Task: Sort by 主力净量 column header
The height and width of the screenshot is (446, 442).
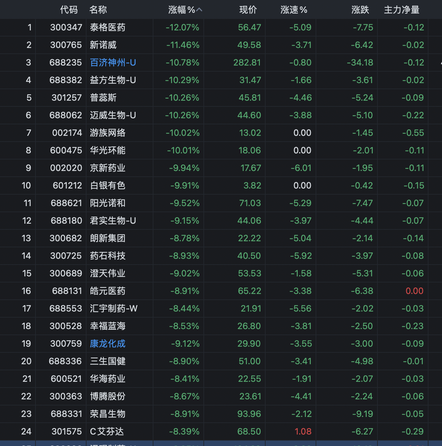Action: point(402,10)
